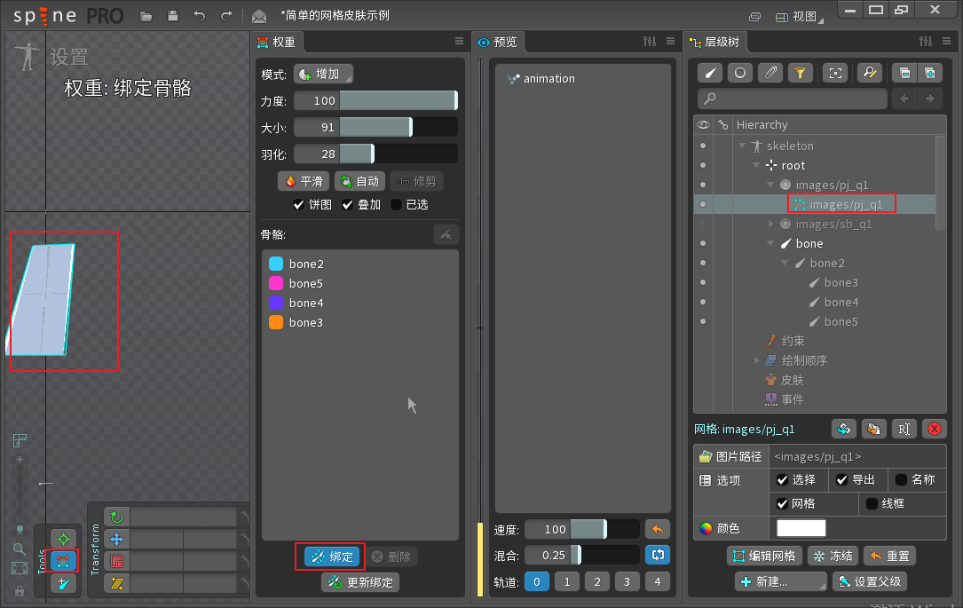Open the 视图 menu

(798, 17)
